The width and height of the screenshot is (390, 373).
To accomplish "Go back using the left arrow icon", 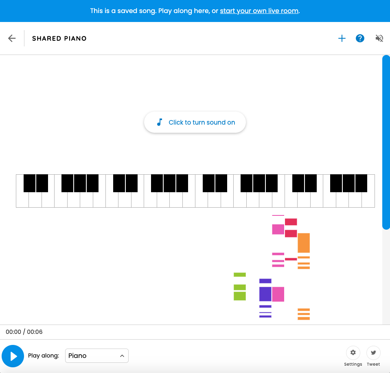I will (x=12, y=38).
